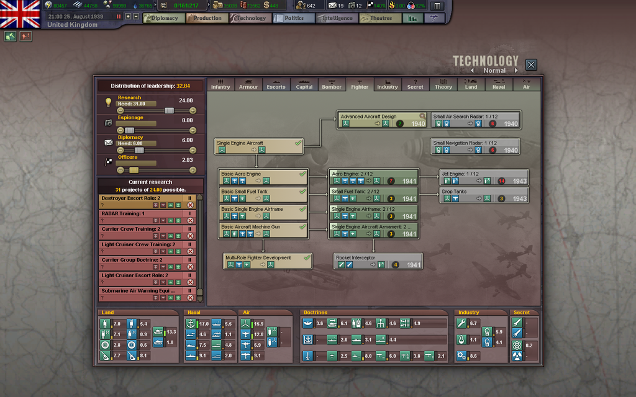This screenshot has height=397, width=636.
Task: Move Submarine Air Warning Equipment to top
Action: click(178, 298)
